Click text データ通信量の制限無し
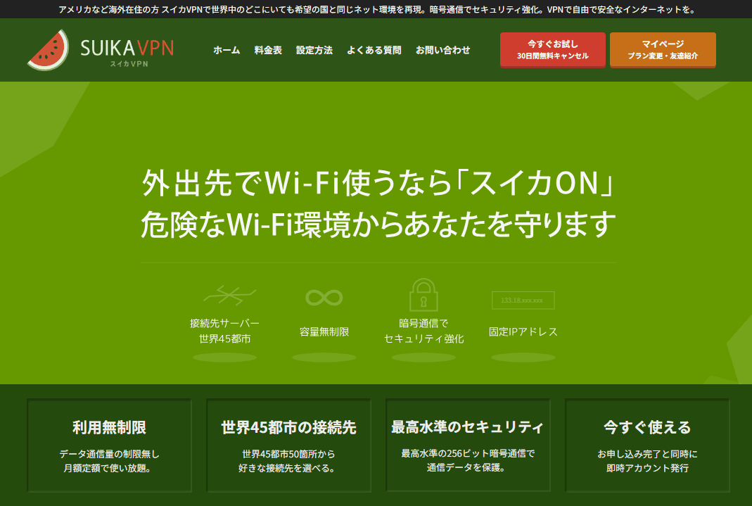 [109, 454]
